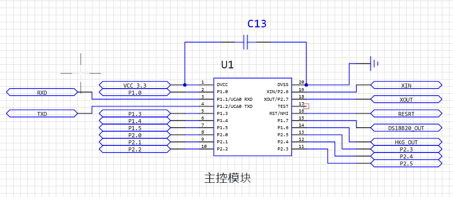Select the junction dot at the DVCC pin
Image resolution: width=453 pixels, height=197 pixels.
(185, 85)
